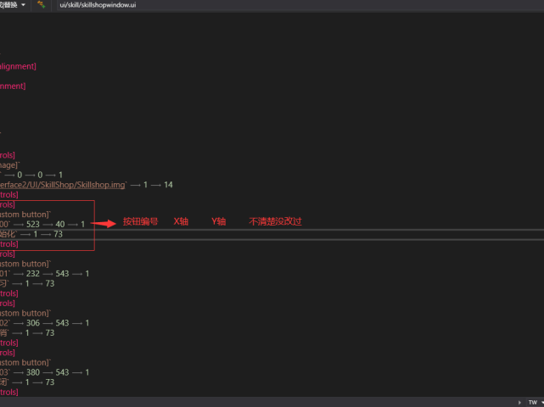Click the Skillshop.img file path link
Viewport: 544px width, 407px height.
(x=64, y=185)
